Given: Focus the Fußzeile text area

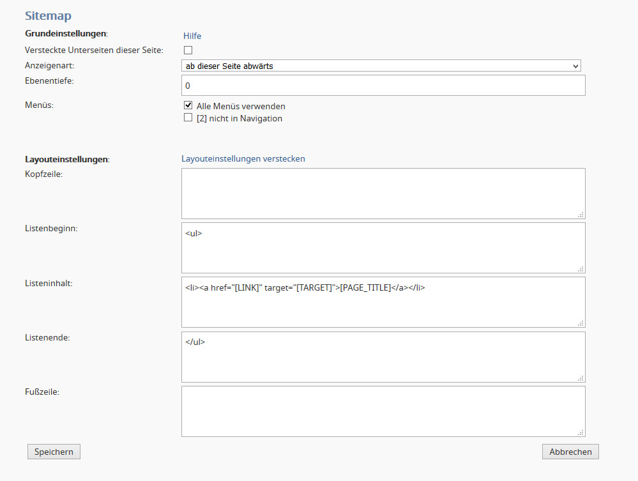Looking at the screenshot, I should pos(383,411).
